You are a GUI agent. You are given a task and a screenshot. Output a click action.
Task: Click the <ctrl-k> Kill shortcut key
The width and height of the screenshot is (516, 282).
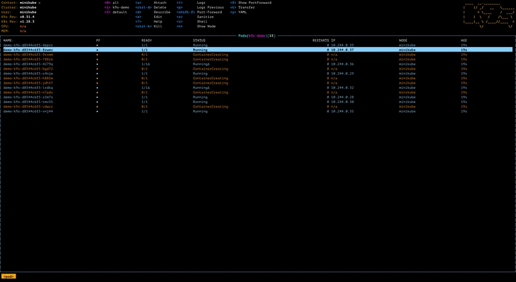tap(143, 26)
